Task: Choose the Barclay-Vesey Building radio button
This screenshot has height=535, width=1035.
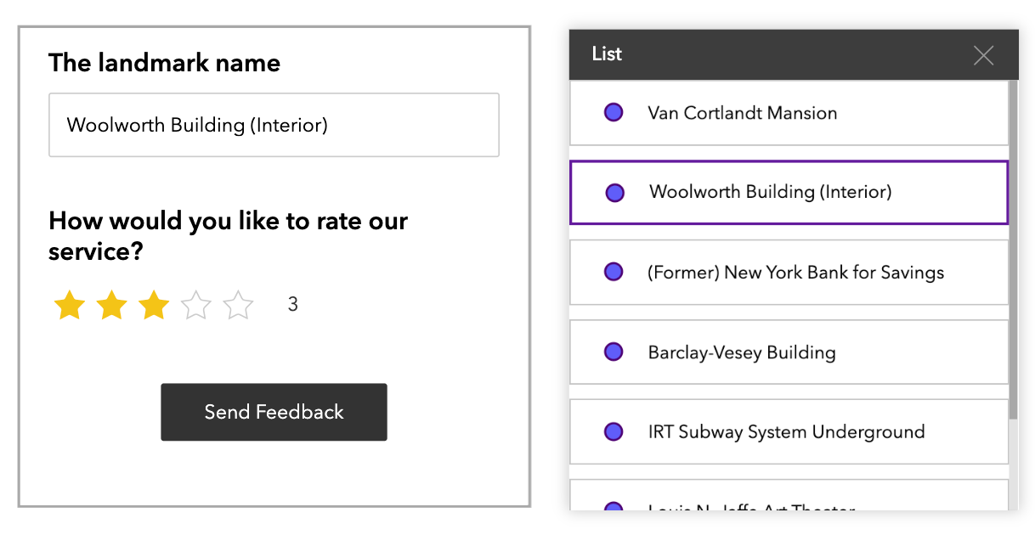Action: coord(614,352)
